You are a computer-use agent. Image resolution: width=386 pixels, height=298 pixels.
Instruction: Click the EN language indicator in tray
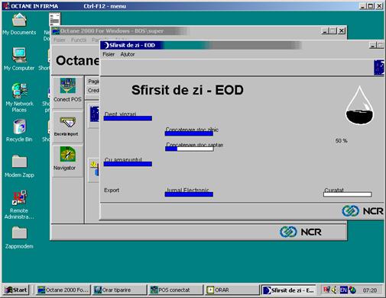343,290
